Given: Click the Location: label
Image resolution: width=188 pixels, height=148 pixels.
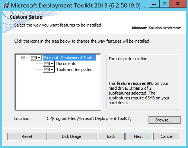Looking at the screenshot, I should (x=22, y=118).
